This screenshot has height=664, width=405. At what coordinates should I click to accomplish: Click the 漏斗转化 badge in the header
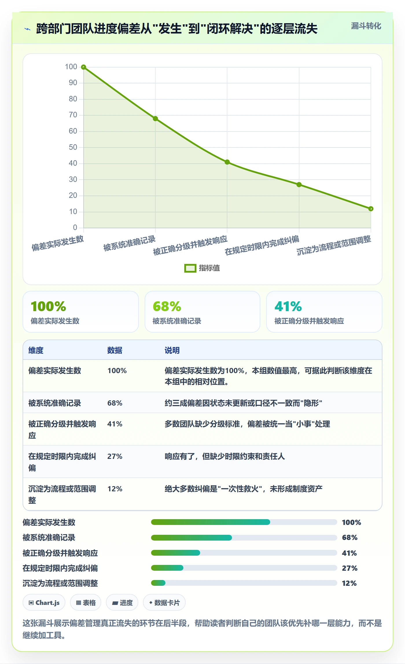click(366, 26)
